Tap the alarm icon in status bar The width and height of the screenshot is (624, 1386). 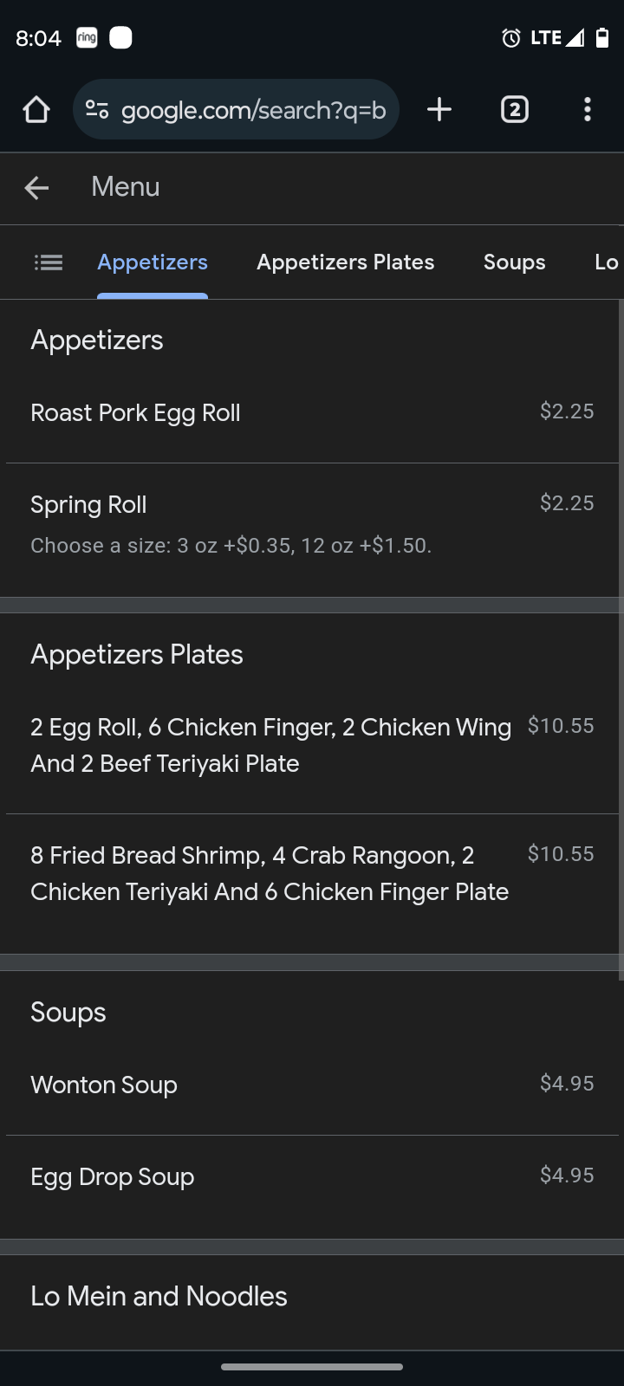(x=511, y=38)
